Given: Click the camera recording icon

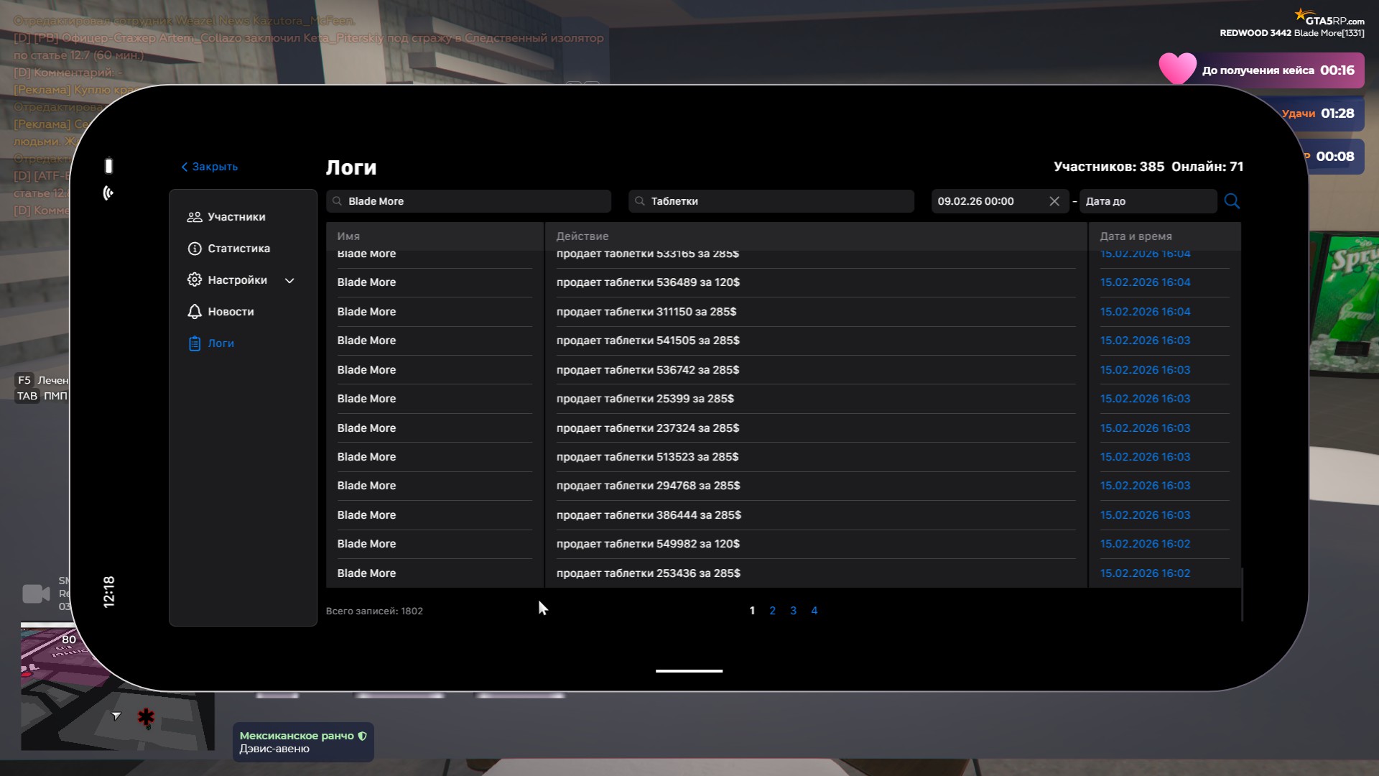Looking at the screenshot, I should pyautogui.click(x=36, y=594).
